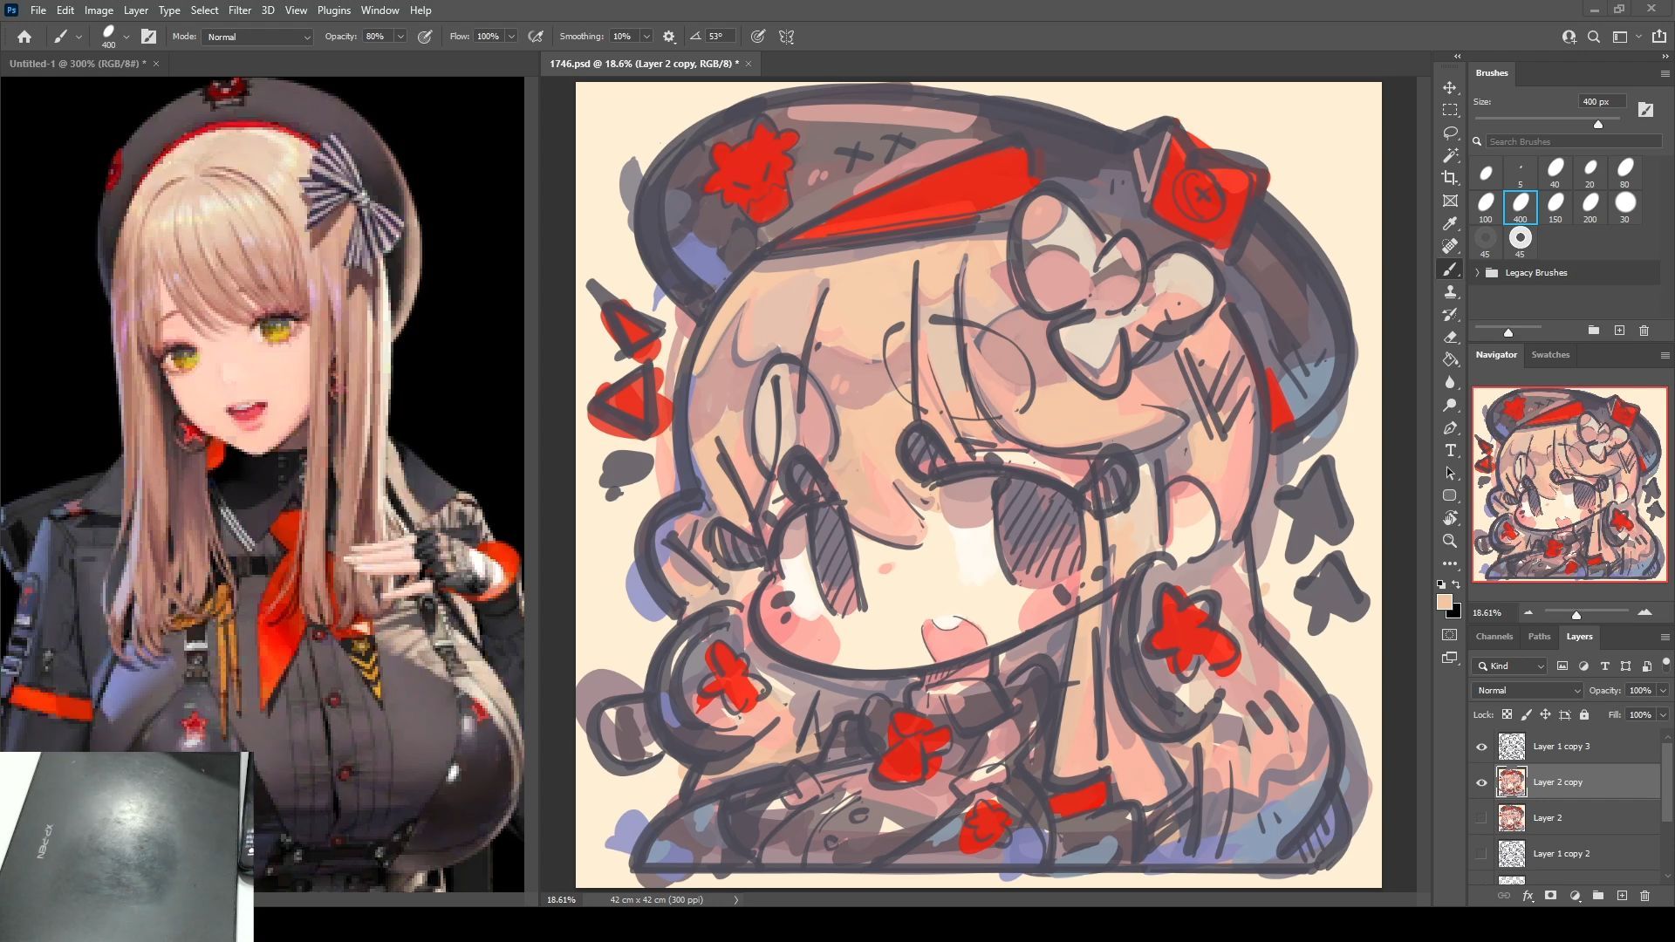The height and width of the screenshot is (942, 1675).
Task: Toggle lock position in Layers panel
Action: 1545,714
